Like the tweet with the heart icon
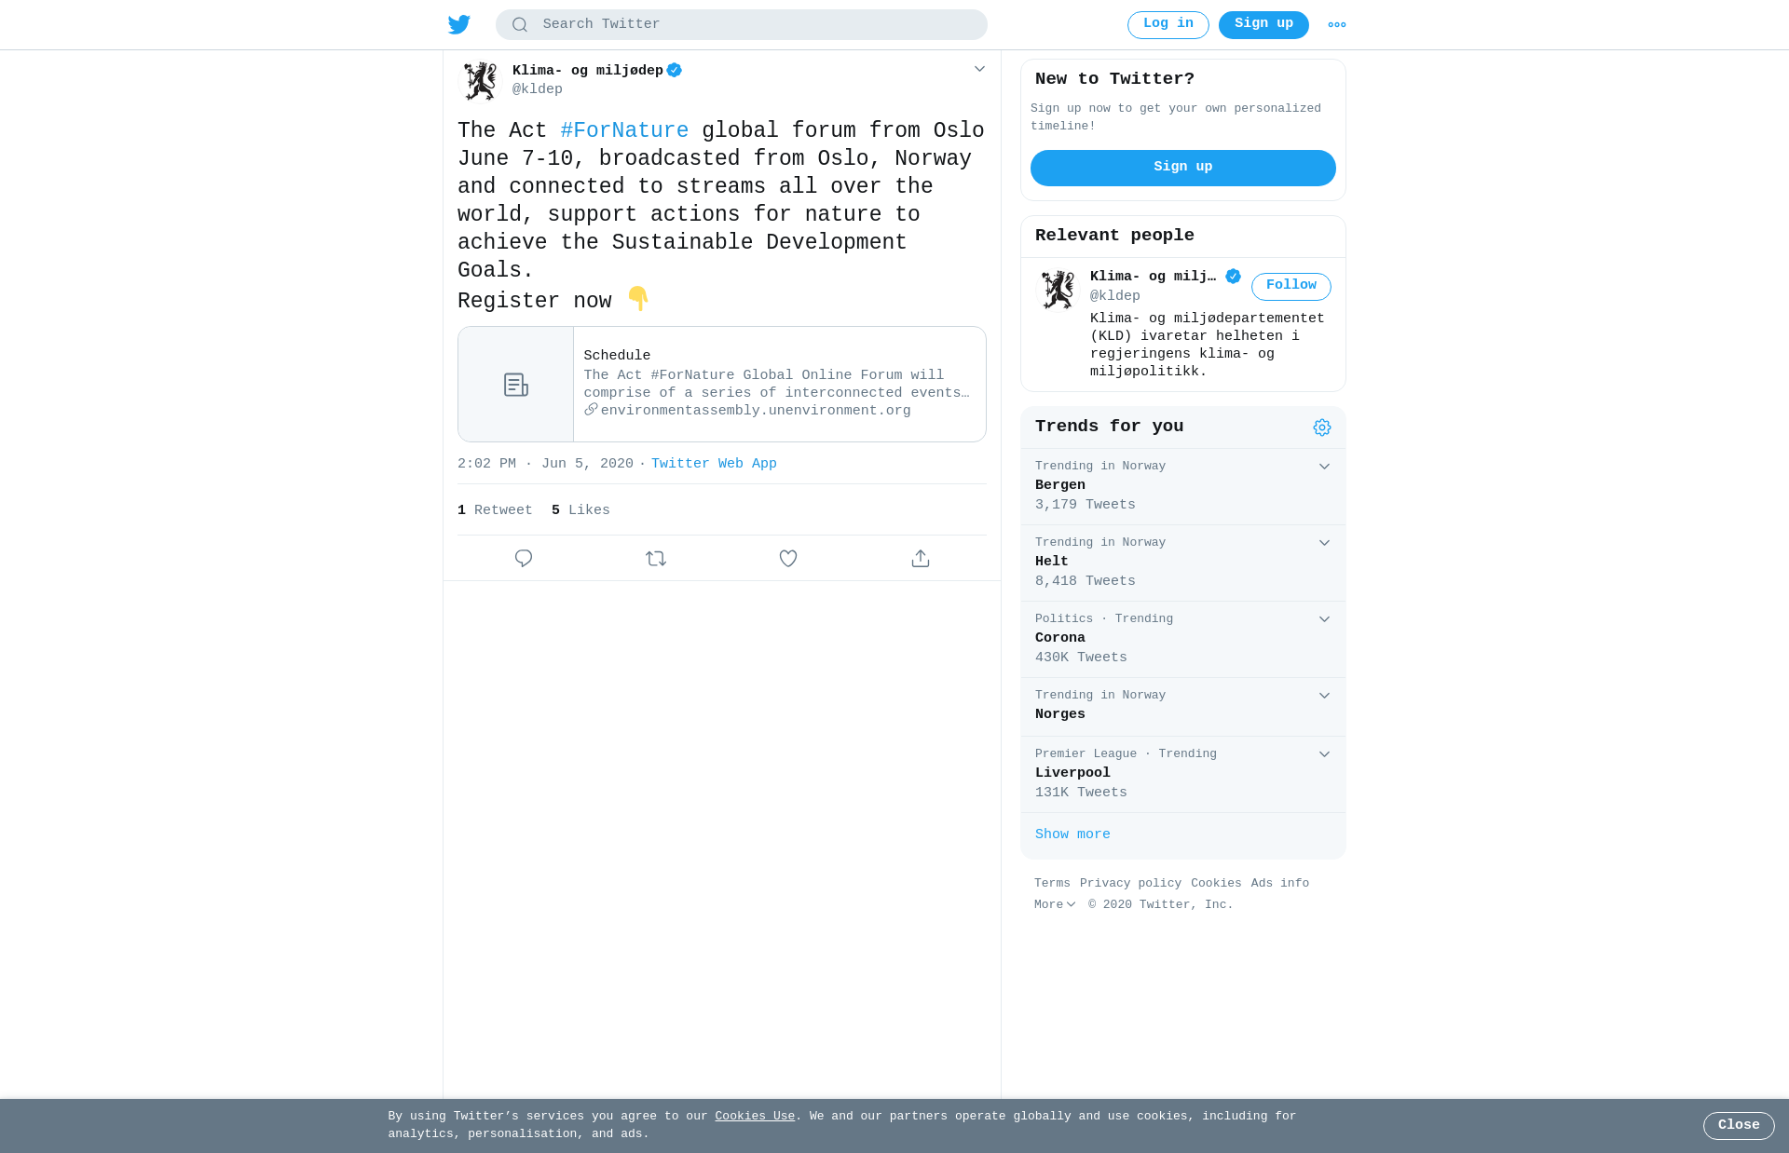 coord(788,558)
